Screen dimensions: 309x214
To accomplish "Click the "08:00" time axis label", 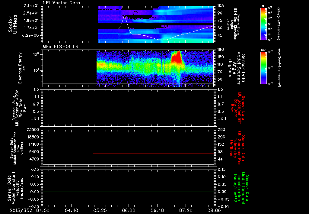I will point(214,210).
